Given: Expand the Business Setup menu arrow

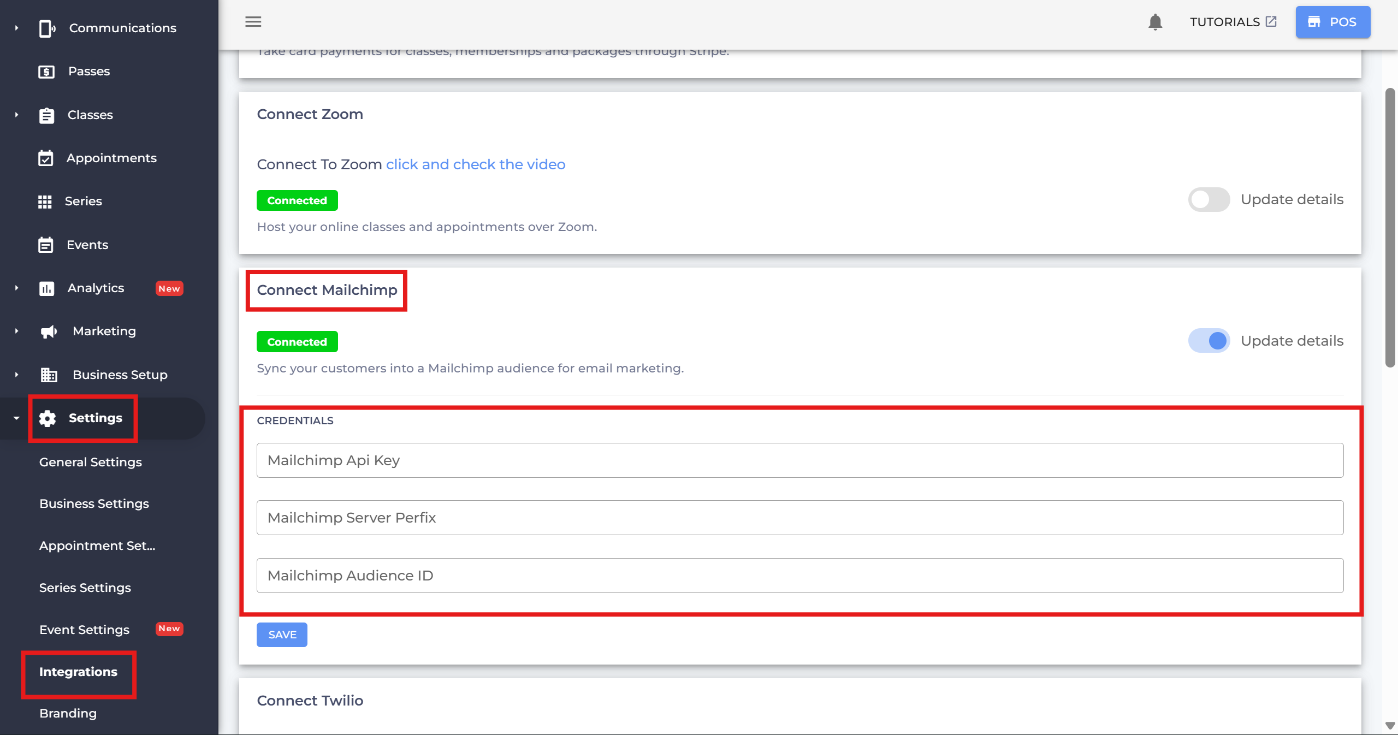Looking at the screenshot, I should [x=16, y=375].
